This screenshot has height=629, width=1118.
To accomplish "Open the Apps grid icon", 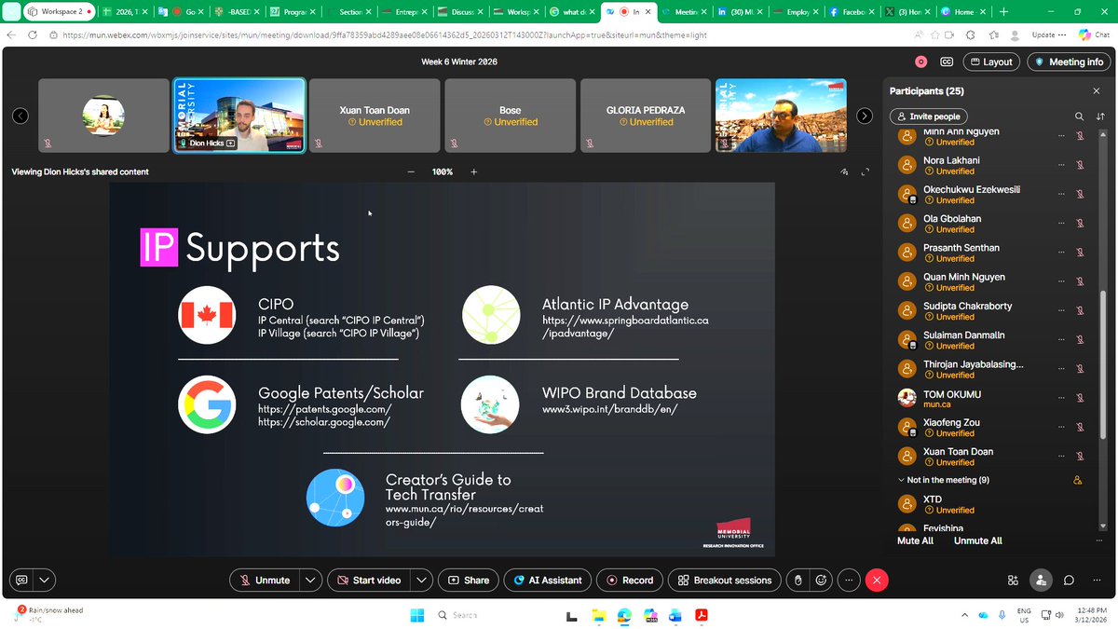I will click(1013, 580).
